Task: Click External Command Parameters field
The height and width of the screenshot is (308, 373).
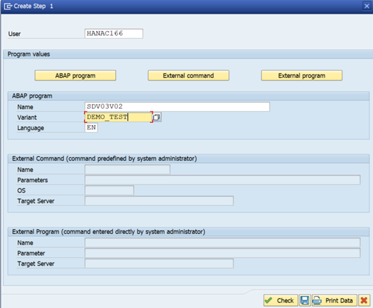Action: tap(222, 180)
